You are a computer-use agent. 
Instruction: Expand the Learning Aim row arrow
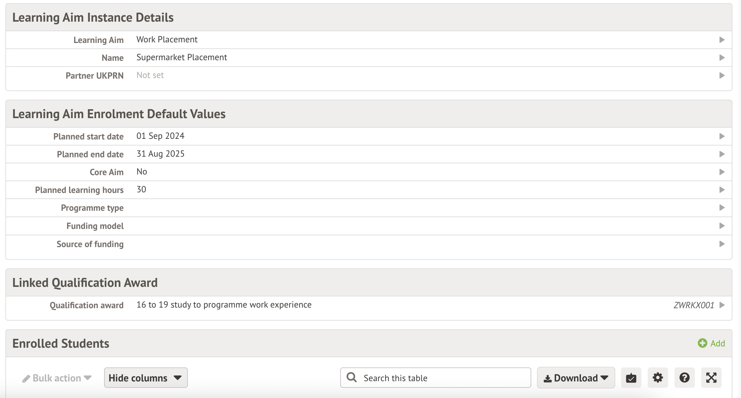[722, 40]
